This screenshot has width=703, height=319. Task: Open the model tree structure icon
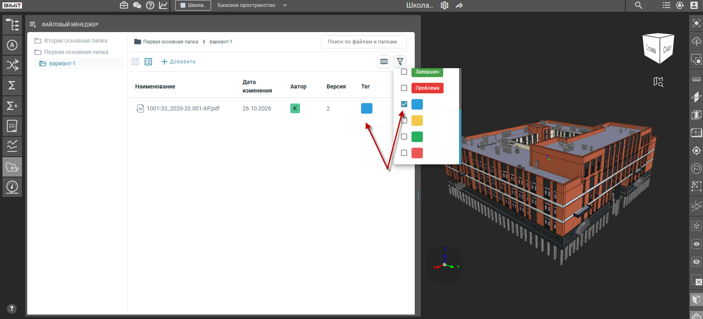tap(12, 25)
